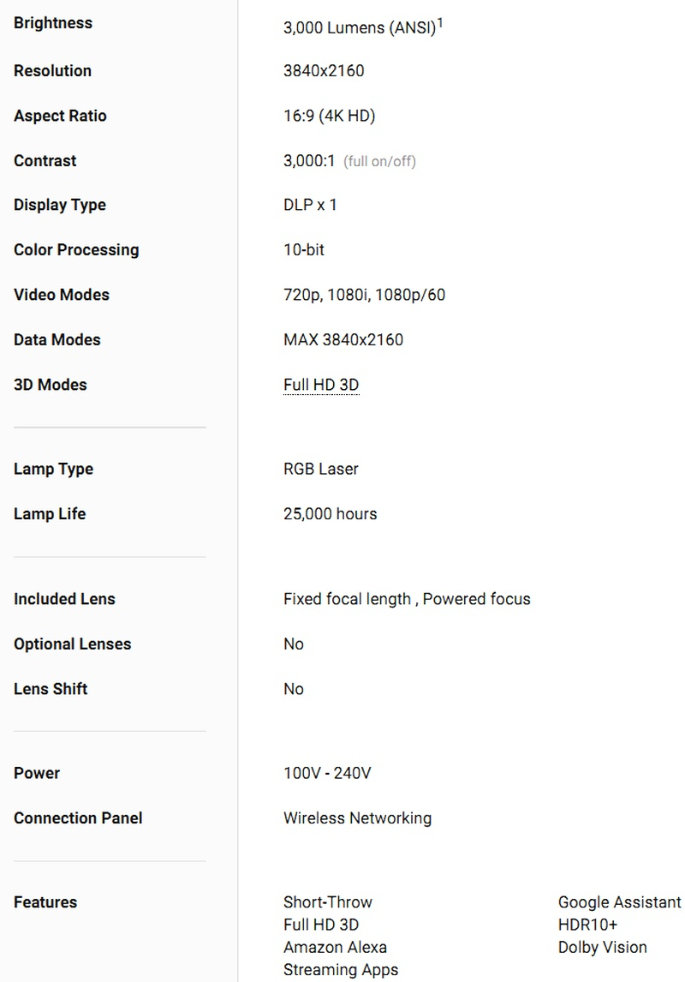
Task: Click the Aspect Ratio label
Action: point(60,116)
